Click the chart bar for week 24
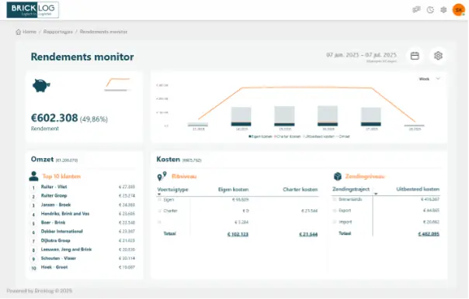 tap(241, 116)
